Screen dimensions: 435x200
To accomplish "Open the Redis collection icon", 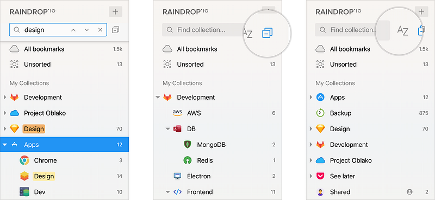I will [188, 160].
